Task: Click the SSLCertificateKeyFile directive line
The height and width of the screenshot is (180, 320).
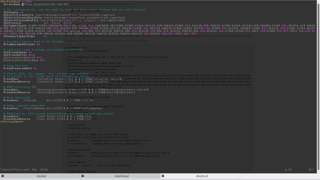Action: pos(64,20)
